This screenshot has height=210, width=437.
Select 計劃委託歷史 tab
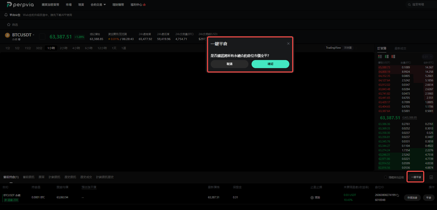click(x=105, y=177)
